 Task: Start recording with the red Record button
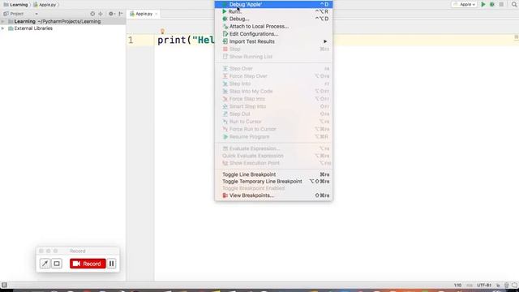click(88, 264)
